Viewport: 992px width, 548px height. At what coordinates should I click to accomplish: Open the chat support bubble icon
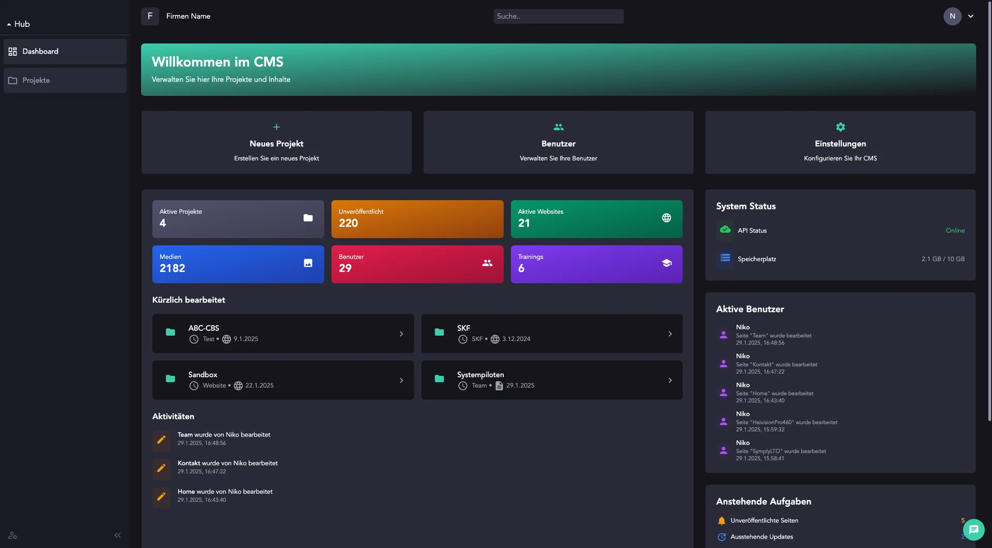[973, 529]
